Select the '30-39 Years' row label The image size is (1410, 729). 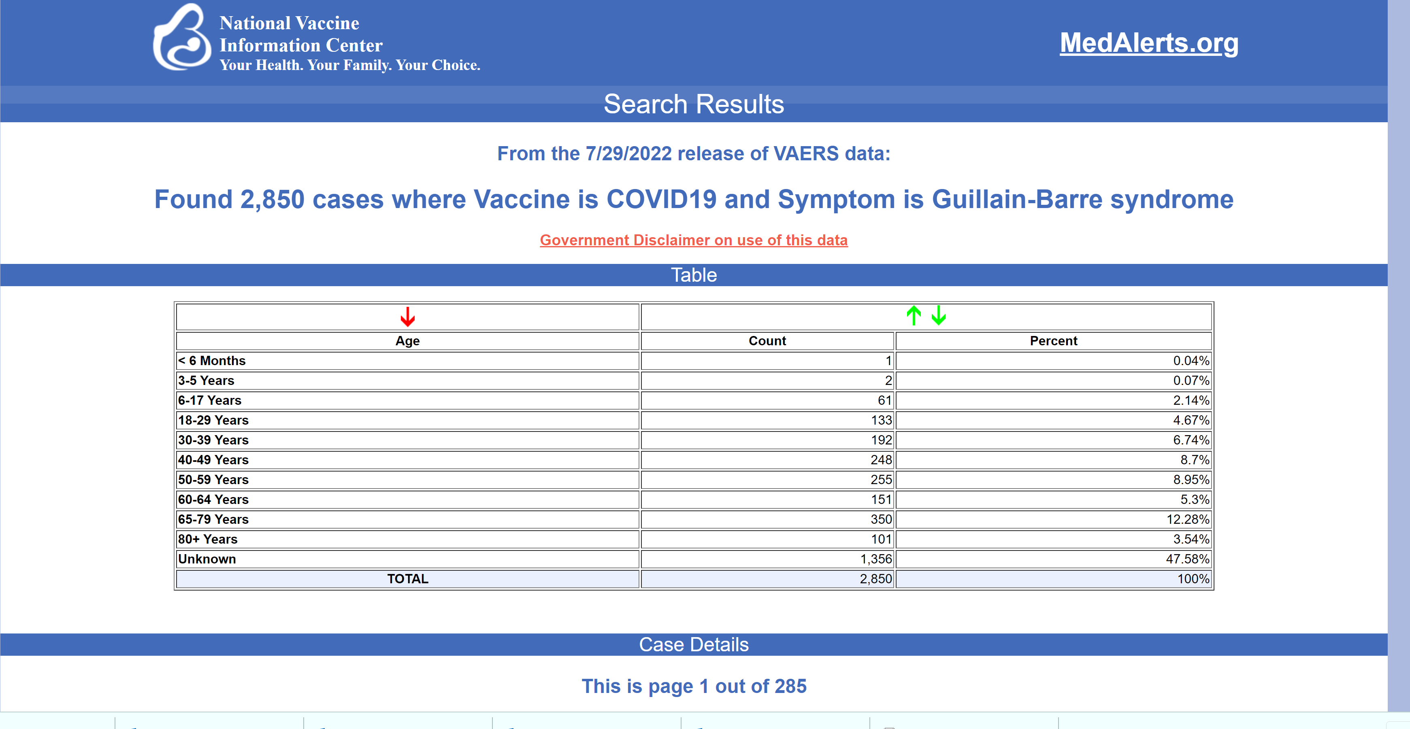point(213,440)
